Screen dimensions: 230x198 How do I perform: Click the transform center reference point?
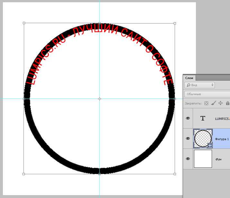99,99
